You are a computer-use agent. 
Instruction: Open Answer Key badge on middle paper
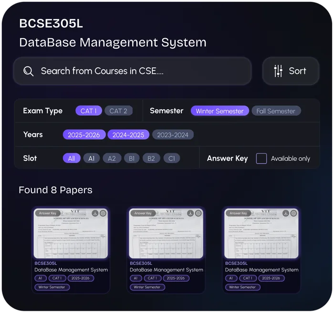coord(143,213)
